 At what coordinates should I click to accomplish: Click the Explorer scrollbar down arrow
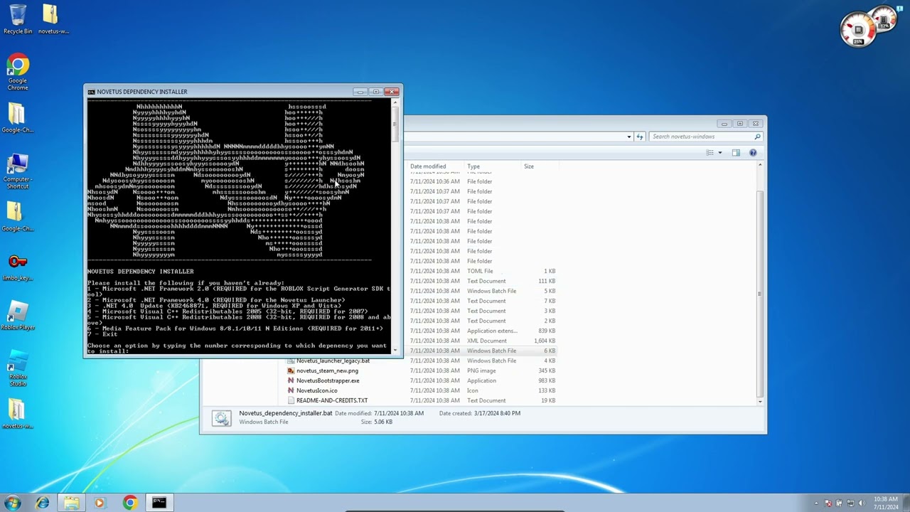[760, 402]
